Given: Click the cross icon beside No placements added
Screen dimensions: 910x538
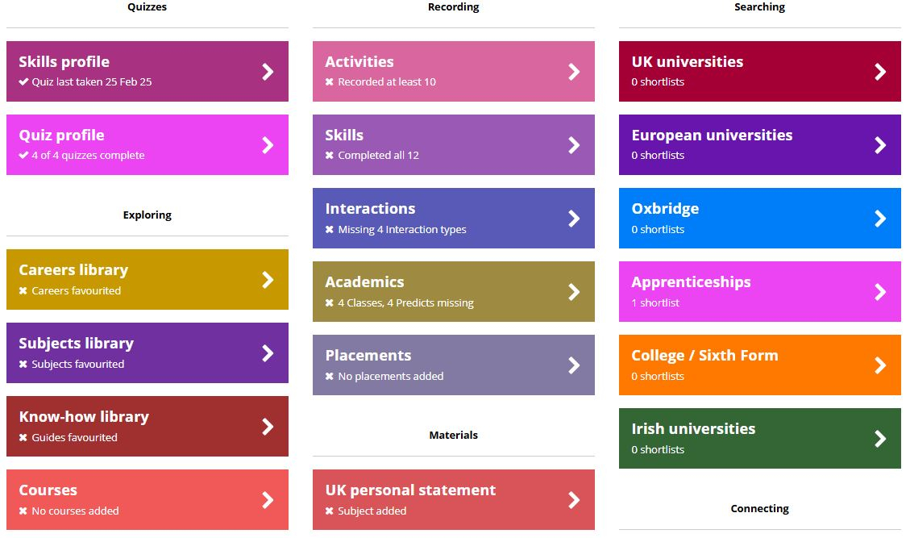Looking at the screenshot, I should coord(330,377).
